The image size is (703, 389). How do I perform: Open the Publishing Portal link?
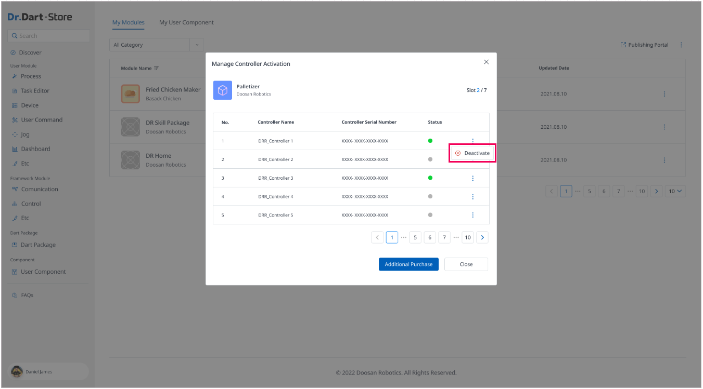coord(644,45)
